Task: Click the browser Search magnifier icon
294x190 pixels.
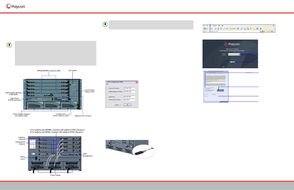Action: point(224,28)
